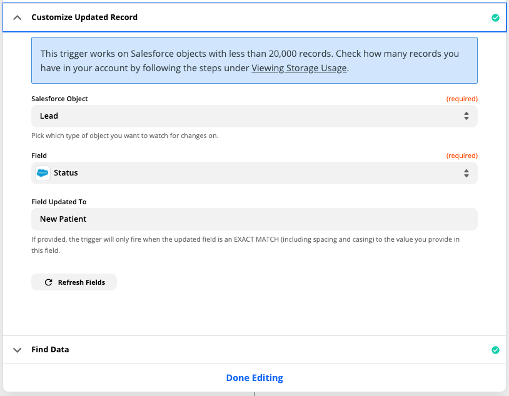Click Done Editing link
The height and width of the screenshot is (396, 509).
(254, 378)
